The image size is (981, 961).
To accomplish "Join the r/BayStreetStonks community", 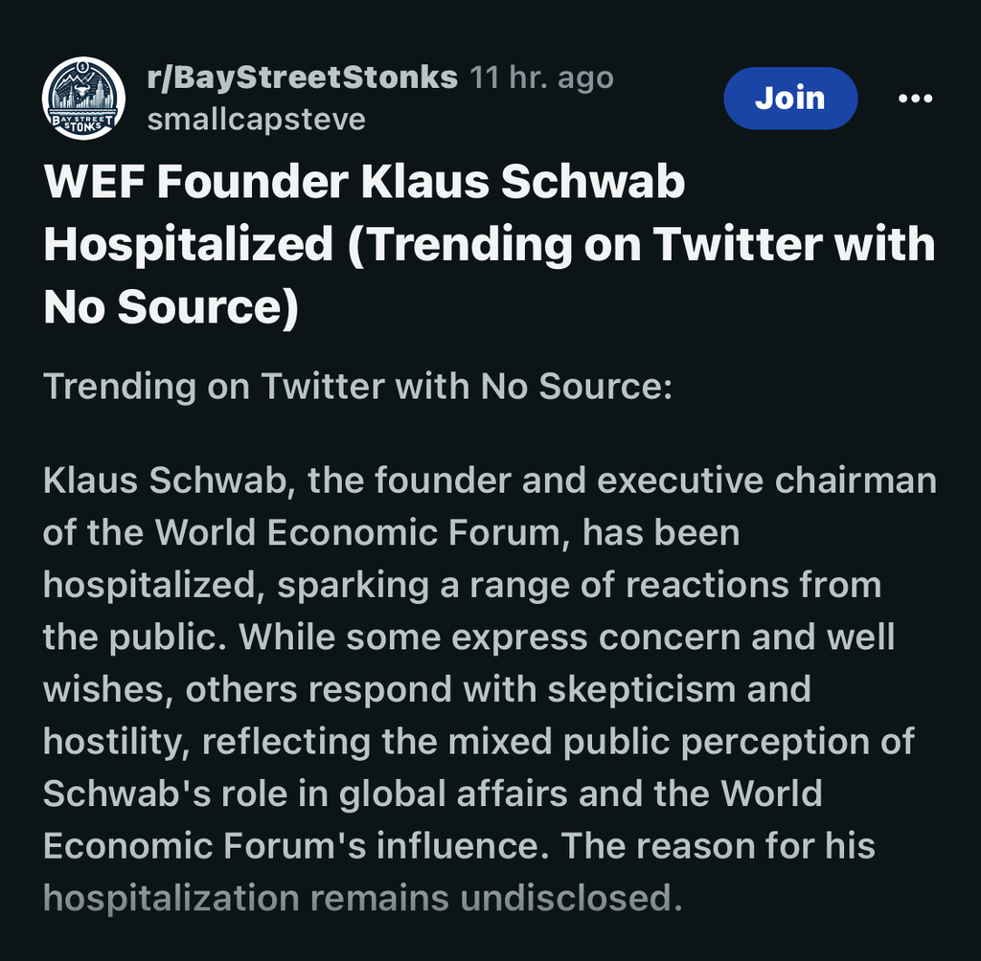I will [790, 99].
